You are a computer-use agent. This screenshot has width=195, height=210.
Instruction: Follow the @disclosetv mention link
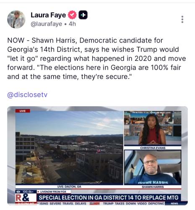tap(27, 95)
